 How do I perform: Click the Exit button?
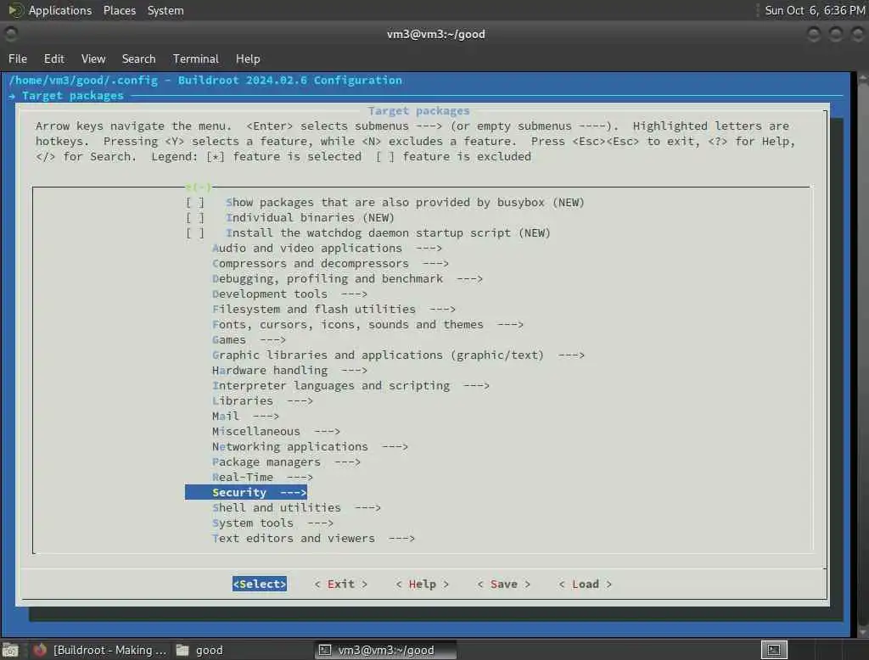(341, 584)
